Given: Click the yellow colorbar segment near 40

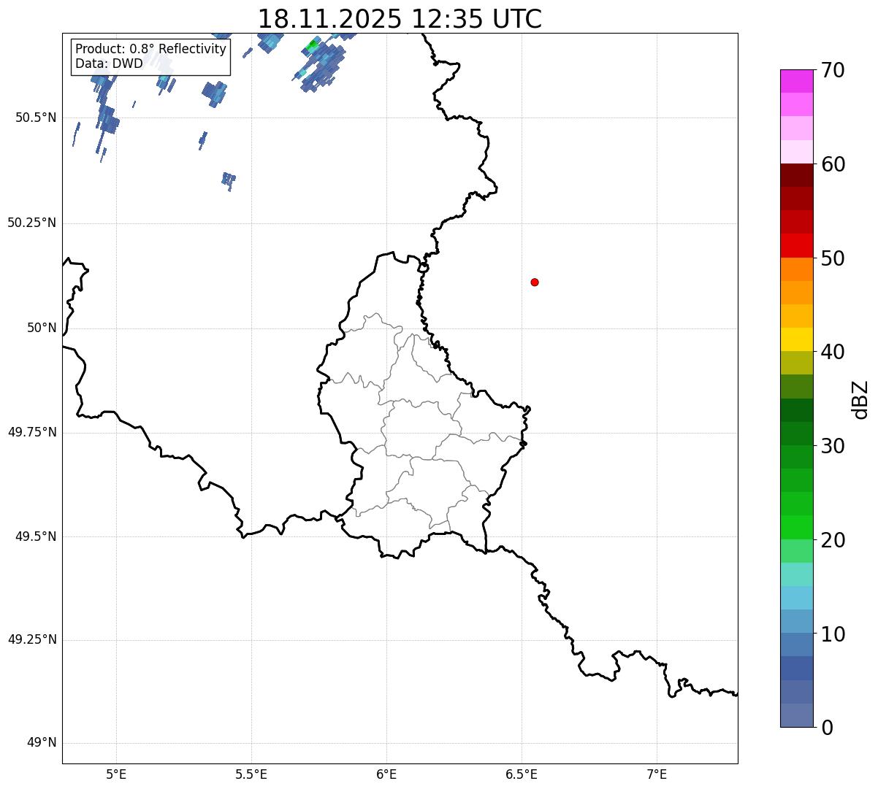Looking at the screenshot, I should 797,339.
